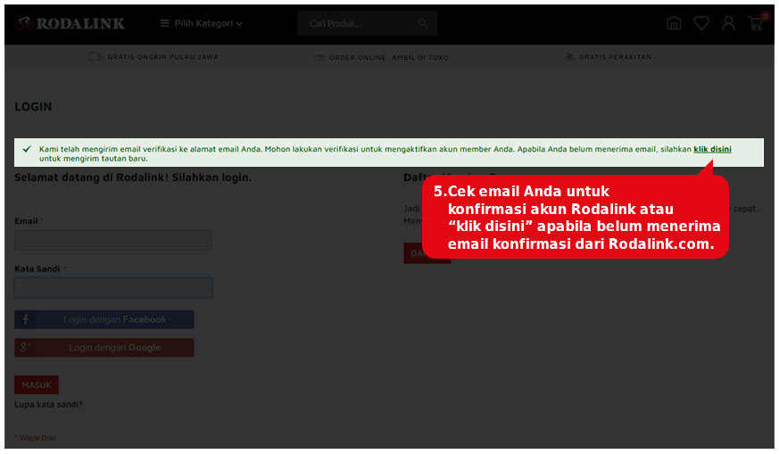Screen dimensions: 779x454
Task: Open the shopping cart icon
Action: point(756,23)
